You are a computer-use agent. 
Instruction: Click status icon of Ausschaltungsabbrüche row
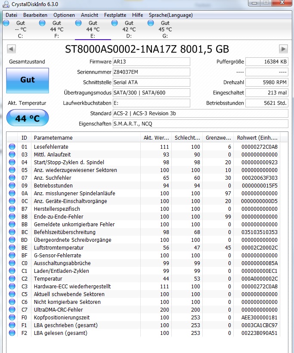pyautogui.click(x=12, y=263)
